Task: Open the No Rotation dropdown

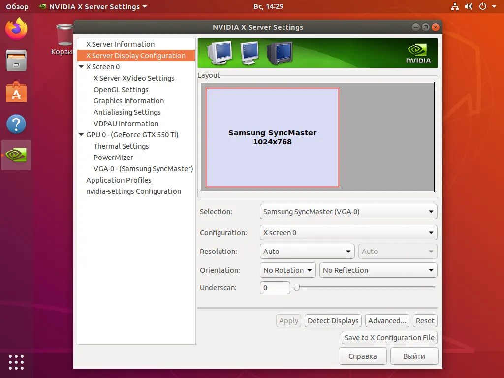Action: 287,270
